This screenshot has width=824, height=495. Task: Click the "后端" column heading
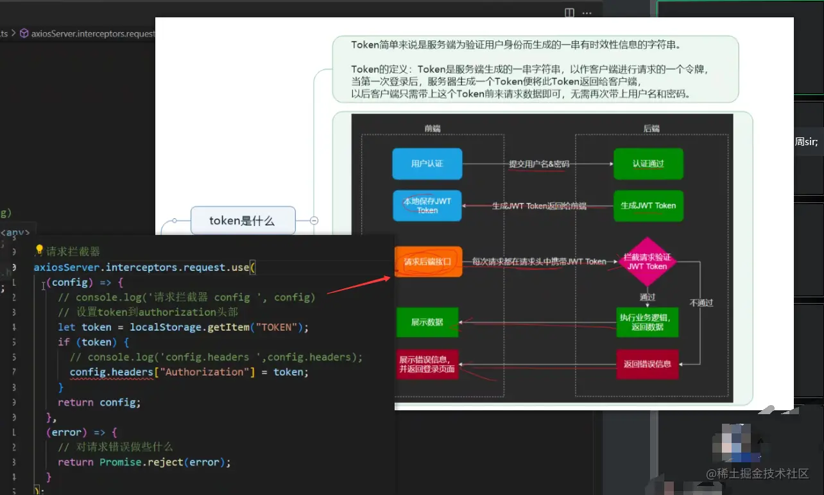(651, 128)
